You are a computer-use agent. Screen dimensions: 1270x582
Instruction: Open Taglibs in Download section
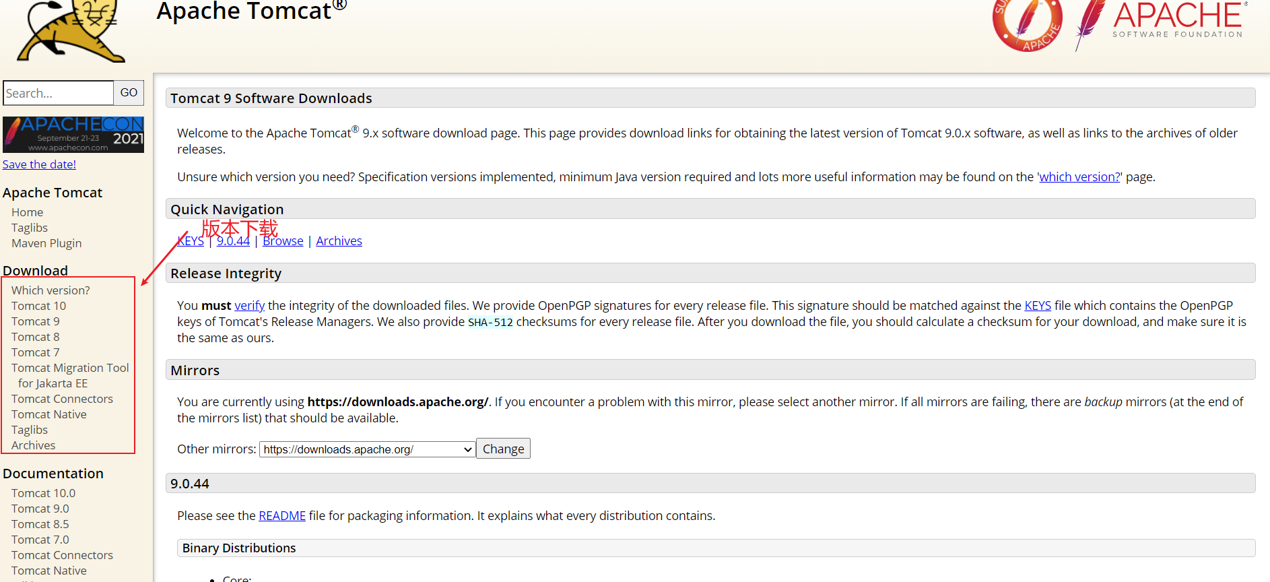[x=30, y=430]
